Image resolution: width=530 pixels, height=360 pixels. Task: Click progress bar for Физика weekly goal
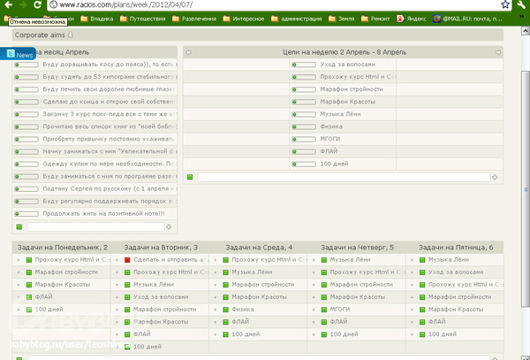(x=305, y=126)
